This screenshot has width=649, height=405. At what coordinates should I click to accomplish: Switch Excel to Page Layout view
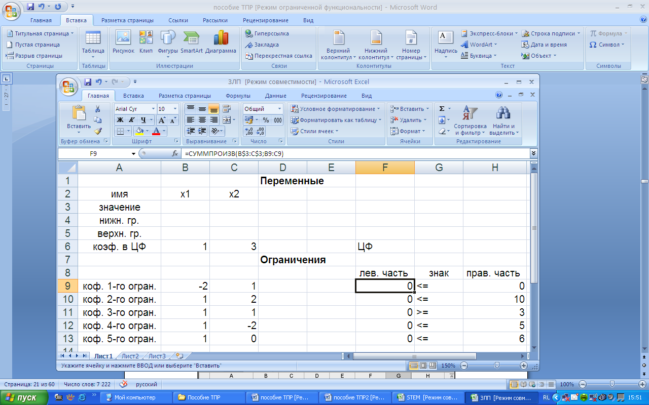422,365
